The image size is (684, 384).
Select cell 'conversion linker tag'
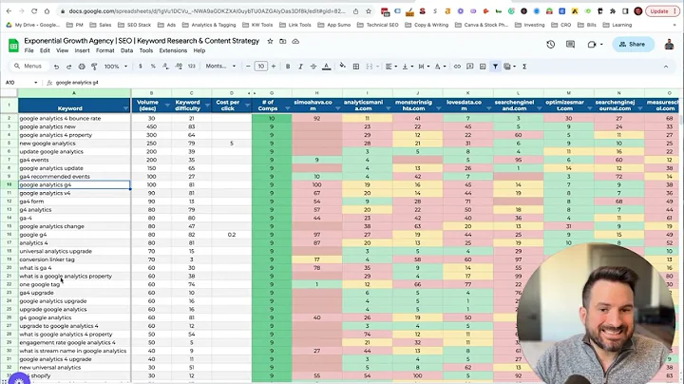pos(74,259)
